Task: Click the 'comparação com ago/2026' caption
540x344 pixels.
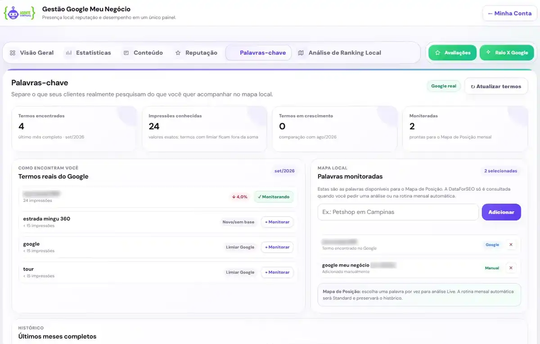Action: [x=308, y=137]
